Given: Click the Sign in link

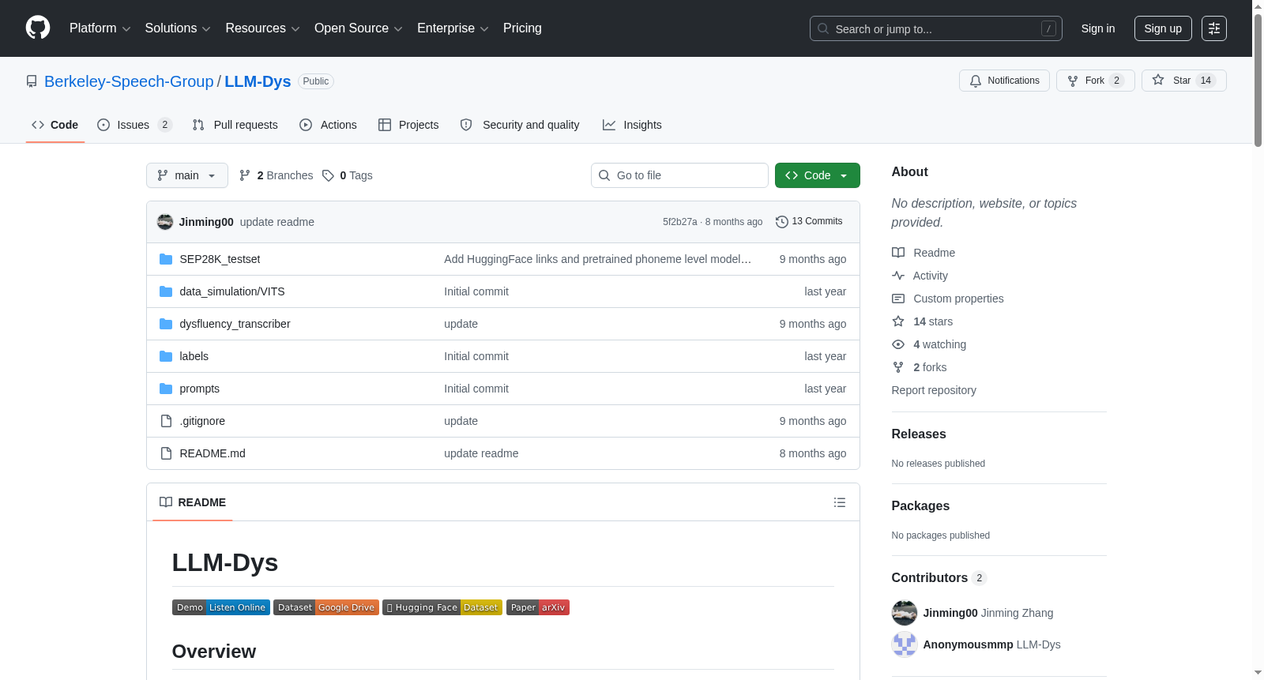Looking at the screenshot, I should point(1098,28).
